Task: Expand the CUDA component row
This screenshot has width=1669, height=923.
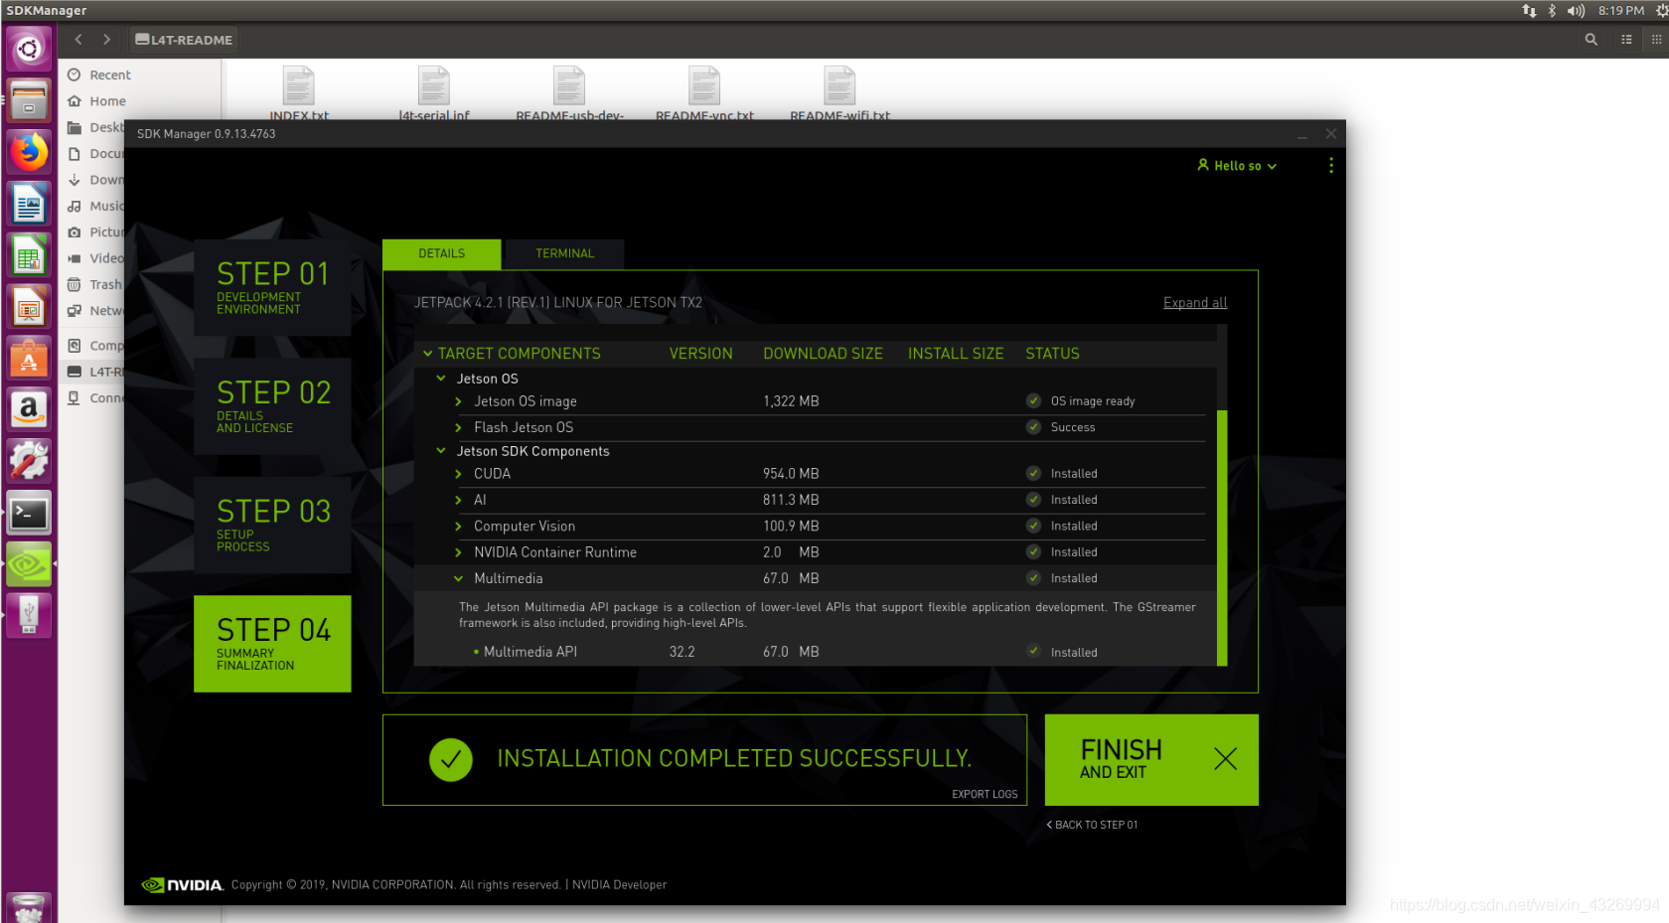Action: click(458, 474)
